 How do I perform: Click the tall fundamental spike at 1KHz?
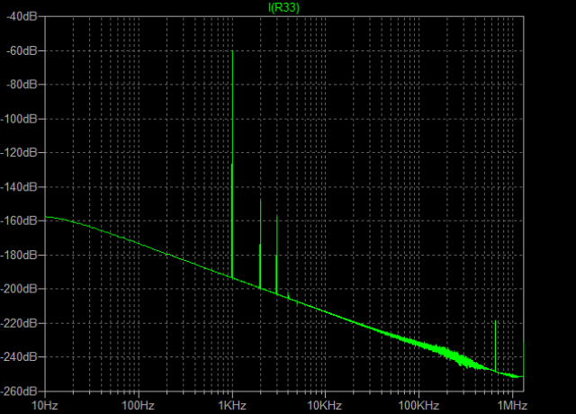click(232, 164)
